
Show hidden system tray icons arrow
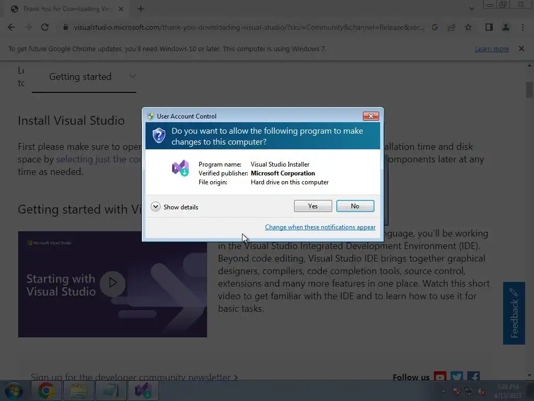tap(443, 392)
